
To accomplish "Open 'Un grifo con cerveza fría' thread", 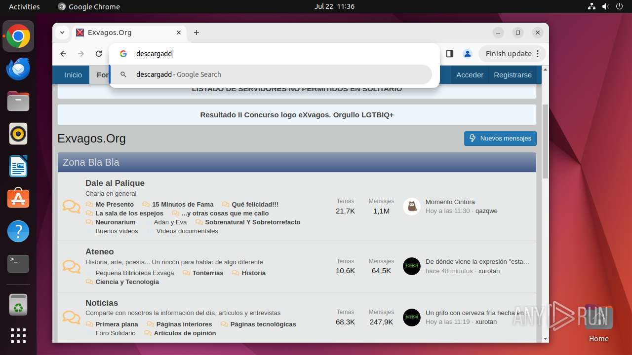I will tap(477, 313).
